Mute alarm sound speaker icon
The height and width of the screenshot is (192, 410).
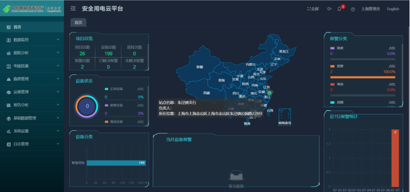click(x=329, y=9)
